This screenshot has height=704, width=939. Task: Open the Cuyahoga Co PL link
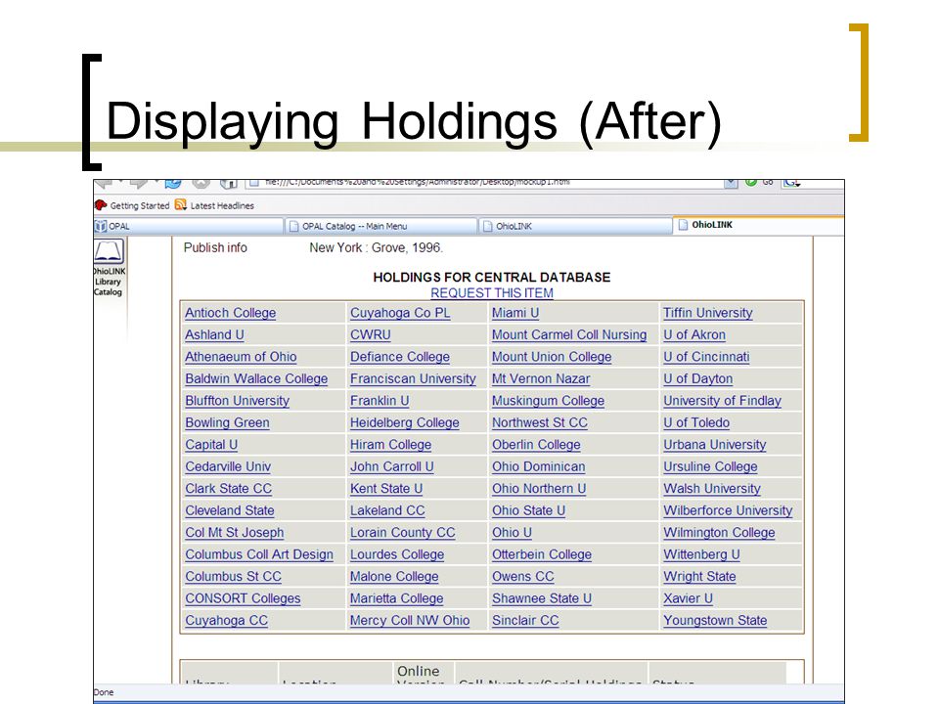400,313
